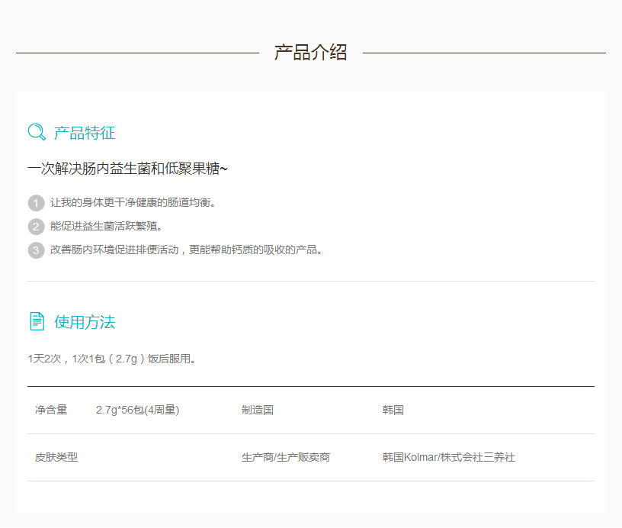This screenshot has width=622, height=528.
Task: Click the 制造国 table label
Action: (258, 410)
